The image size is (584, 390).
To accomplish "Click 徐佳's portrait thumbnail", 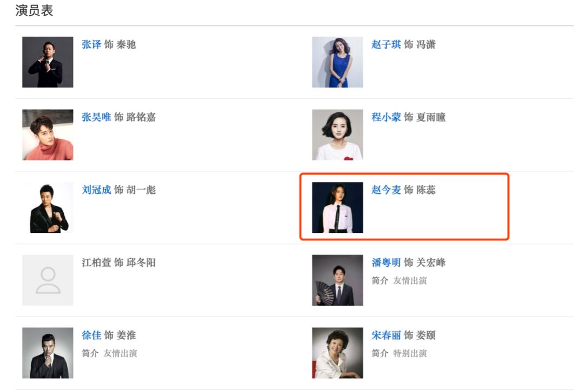I will pyautogui.click(x=48, y=353).
